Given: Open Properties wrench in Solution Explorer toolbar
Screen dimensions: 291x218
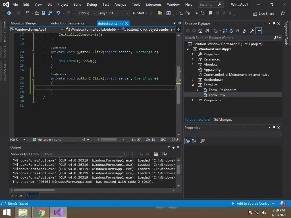Looking at the screenshot, I should [x=252, y=31].
